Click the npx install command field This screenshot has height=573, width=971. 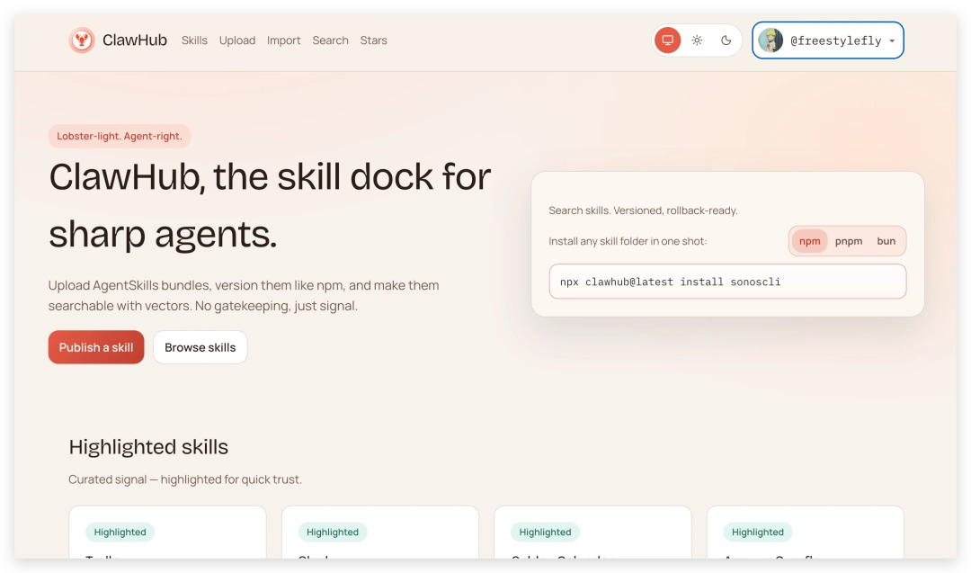[x=726, y=282]
